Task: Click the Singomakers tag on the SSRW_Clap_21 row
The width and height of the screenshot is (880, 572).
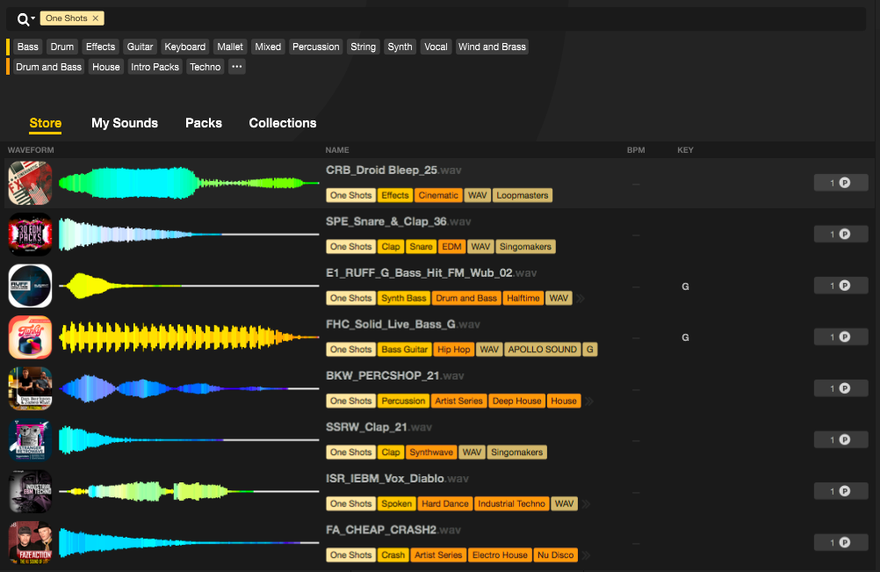Action: point(516,452)
